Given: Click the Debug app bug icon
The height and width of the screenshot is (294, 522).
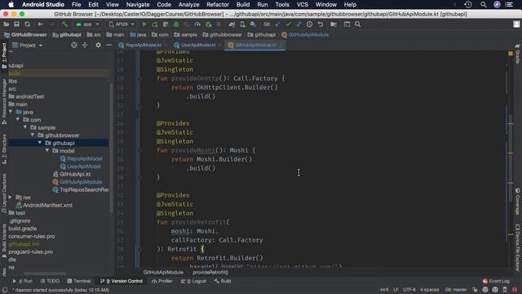Looking at the screenshot, I should pyautogui.click(x=176, y=24).
